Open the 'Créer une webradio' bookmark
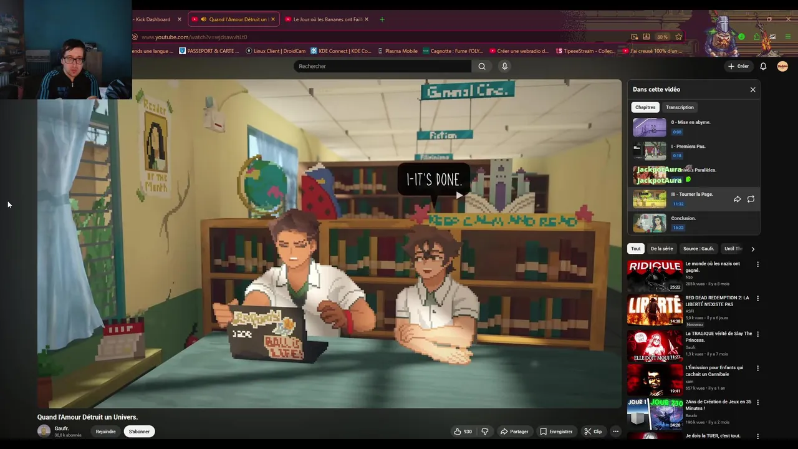 (x=519, y=51)
